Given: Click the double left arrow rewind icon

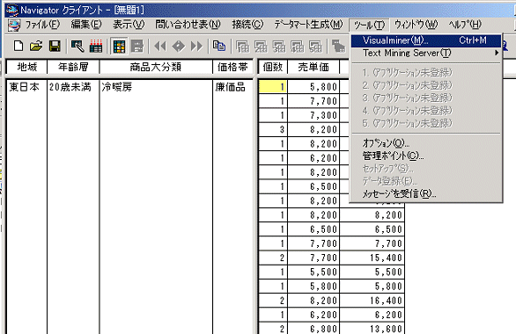Looking at the screenshot, I should pos(160,47).
